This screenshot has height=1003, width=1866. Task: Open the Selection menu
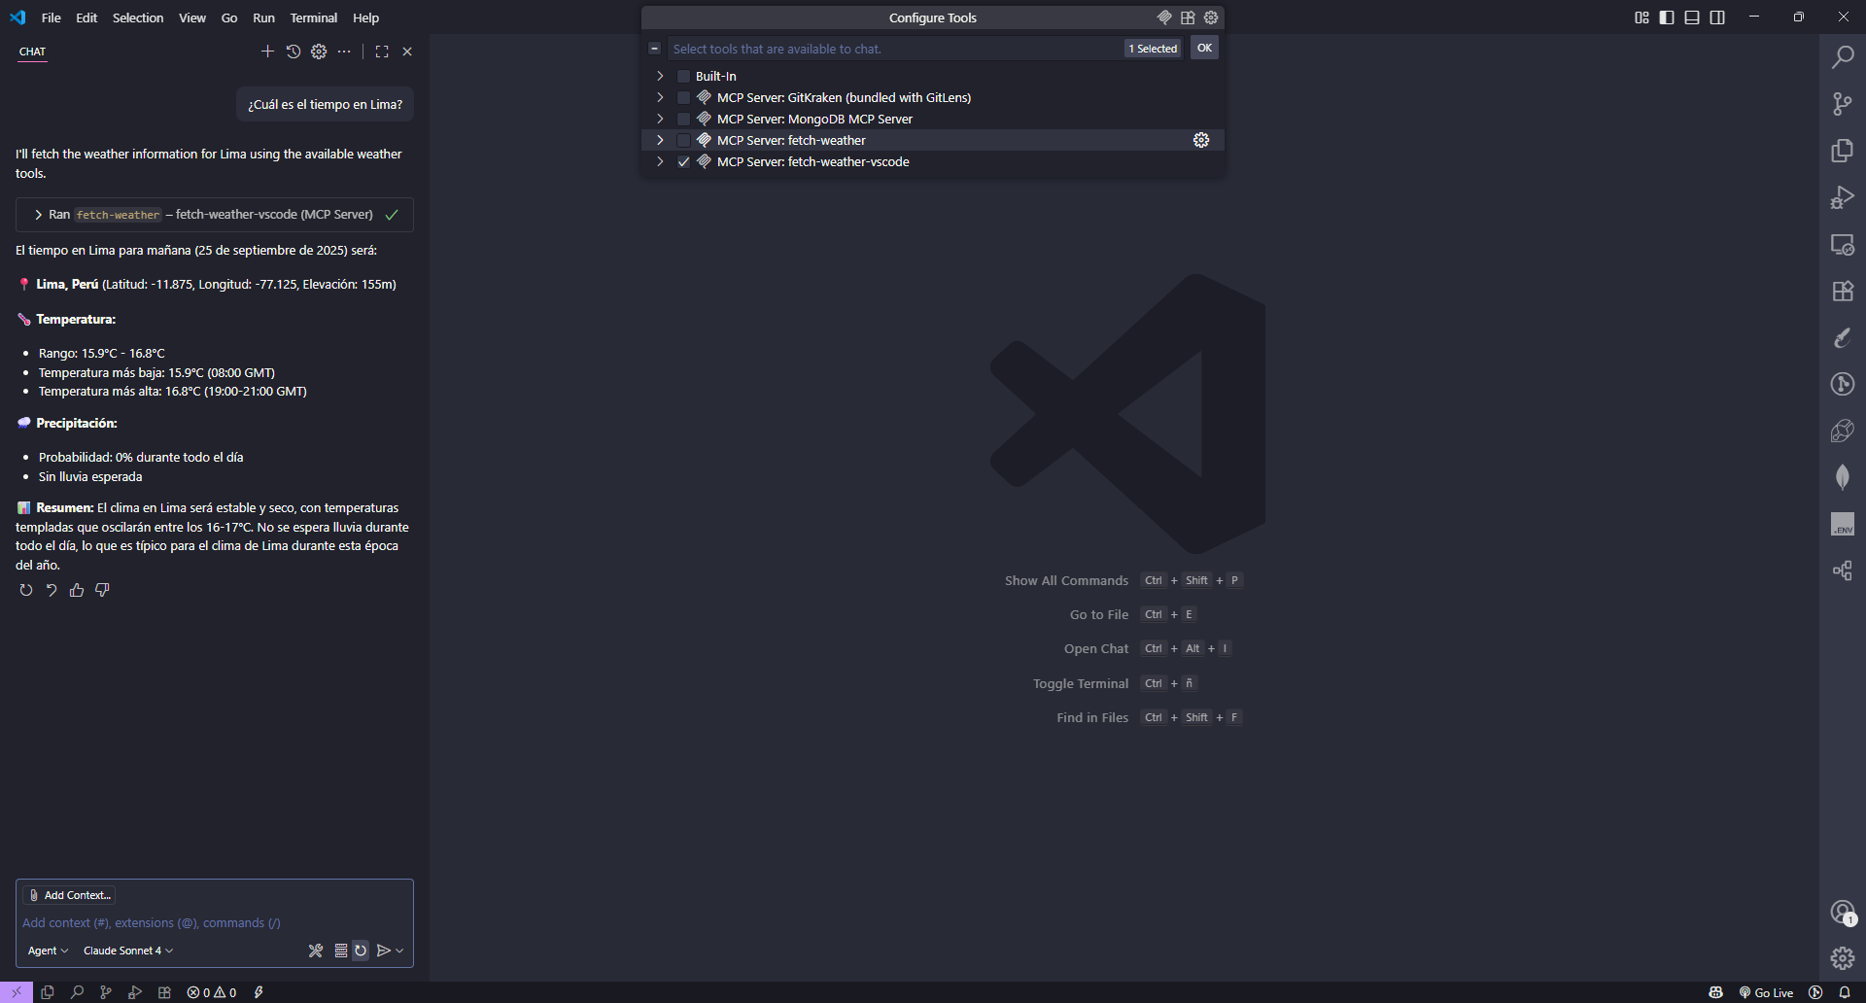138,17
